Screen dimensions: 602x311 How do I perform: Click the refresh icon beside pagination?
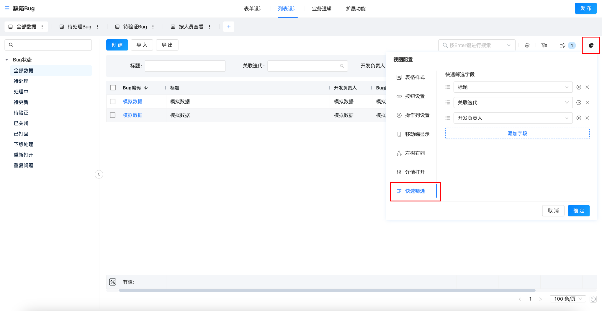593,299
